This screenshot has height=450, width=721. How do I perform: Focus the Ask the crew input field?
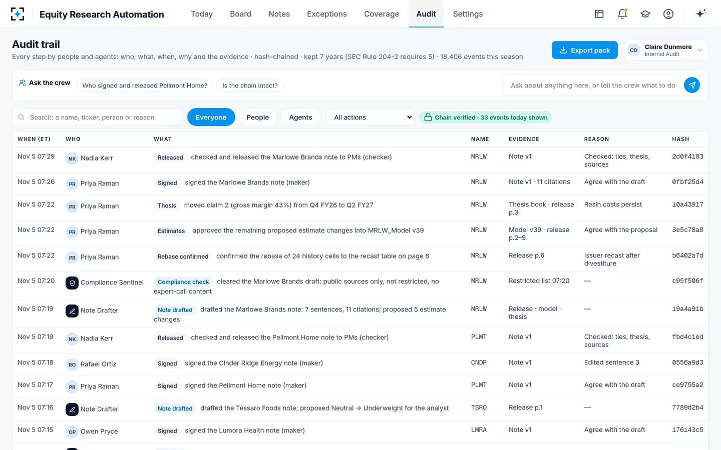(x=593, y=85)
